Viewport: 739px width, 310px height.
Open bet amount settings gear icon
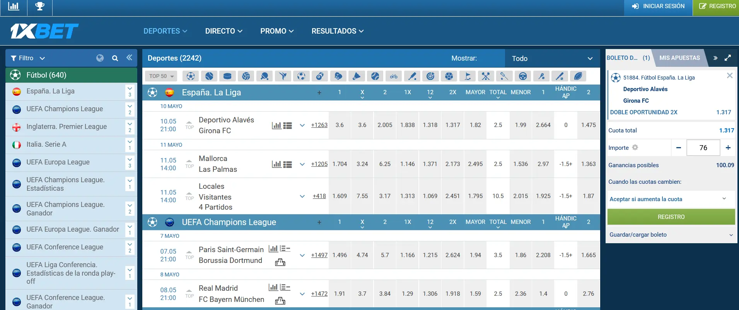[635, 147]
